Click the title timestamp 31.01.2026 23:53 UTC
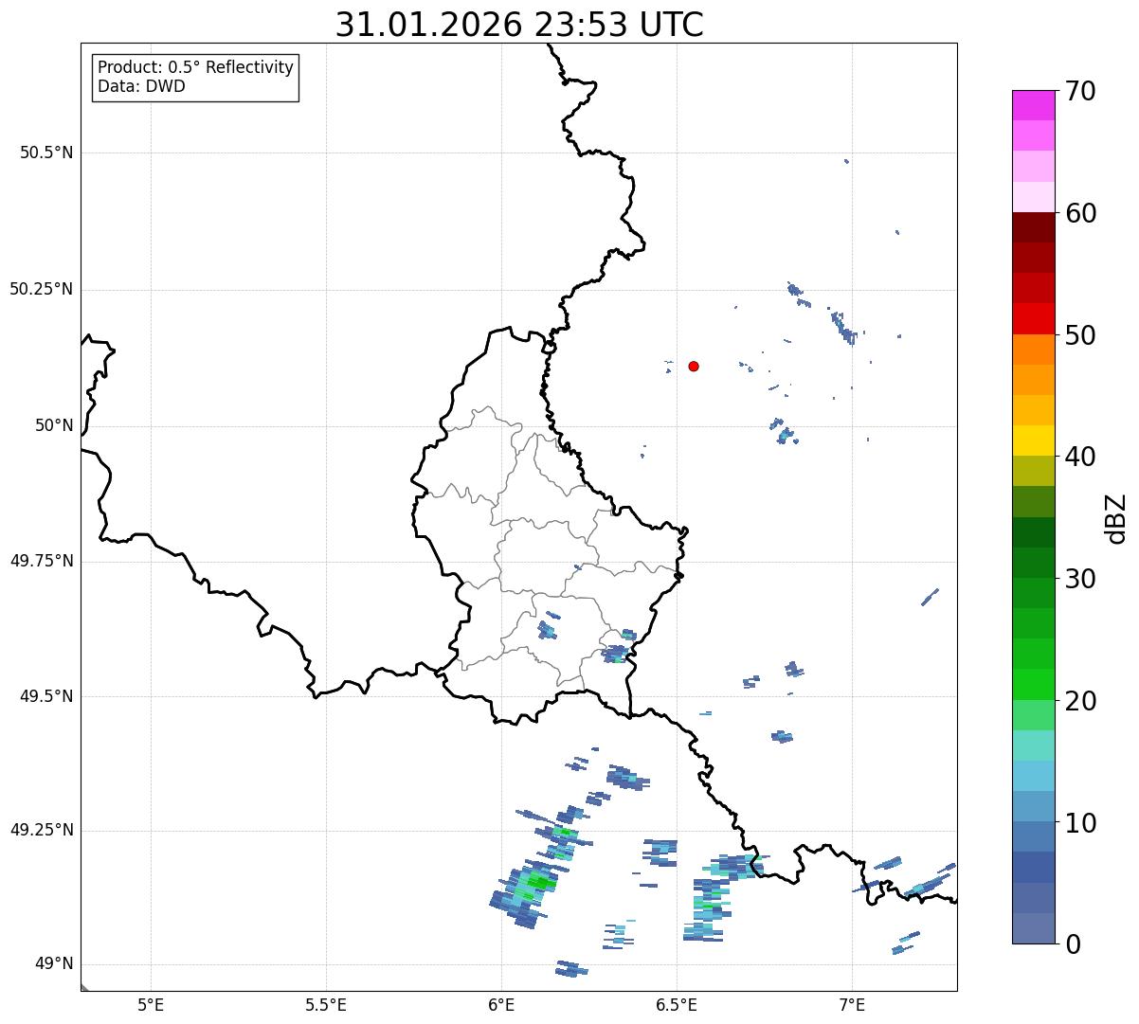Screen dimensions: 1139x1024 (519, 25)
